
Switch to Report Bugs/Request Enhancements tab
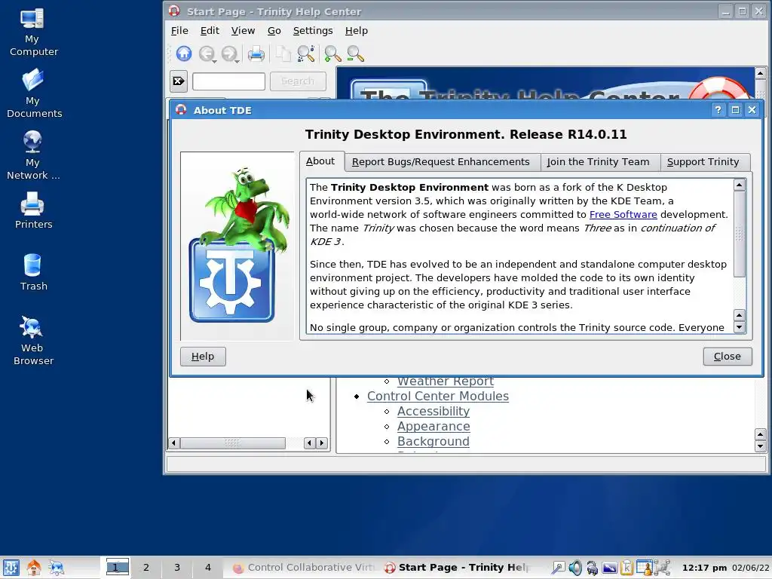coord(440,162)
